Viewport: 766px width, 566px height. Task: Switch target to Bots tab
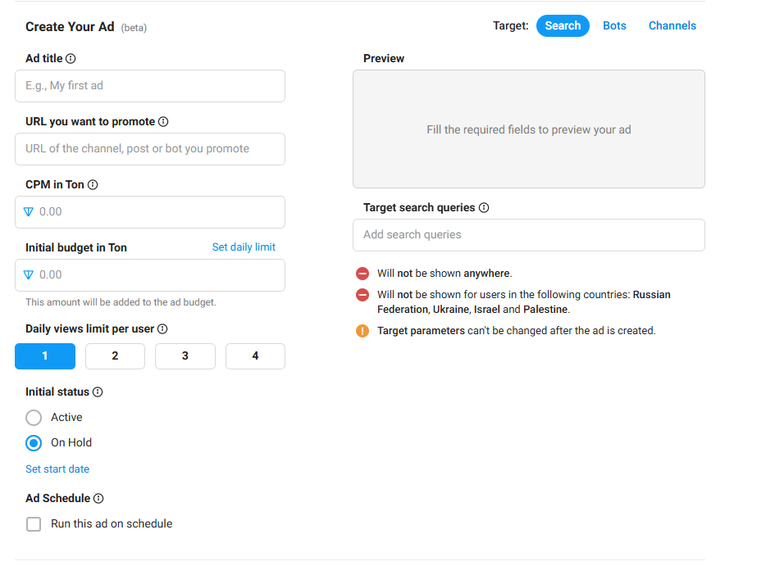click(x=614, y=26)
